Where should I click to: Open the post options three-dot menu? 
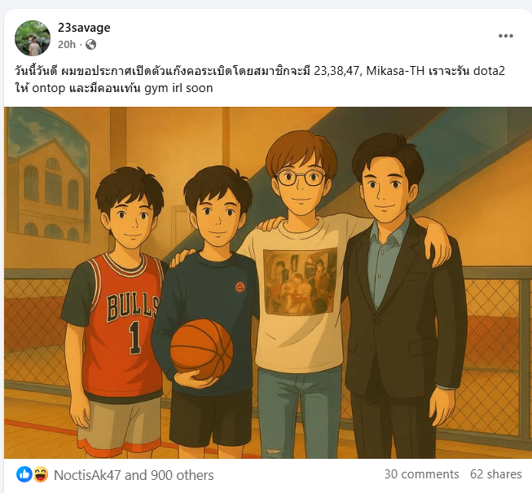(506, 36)
